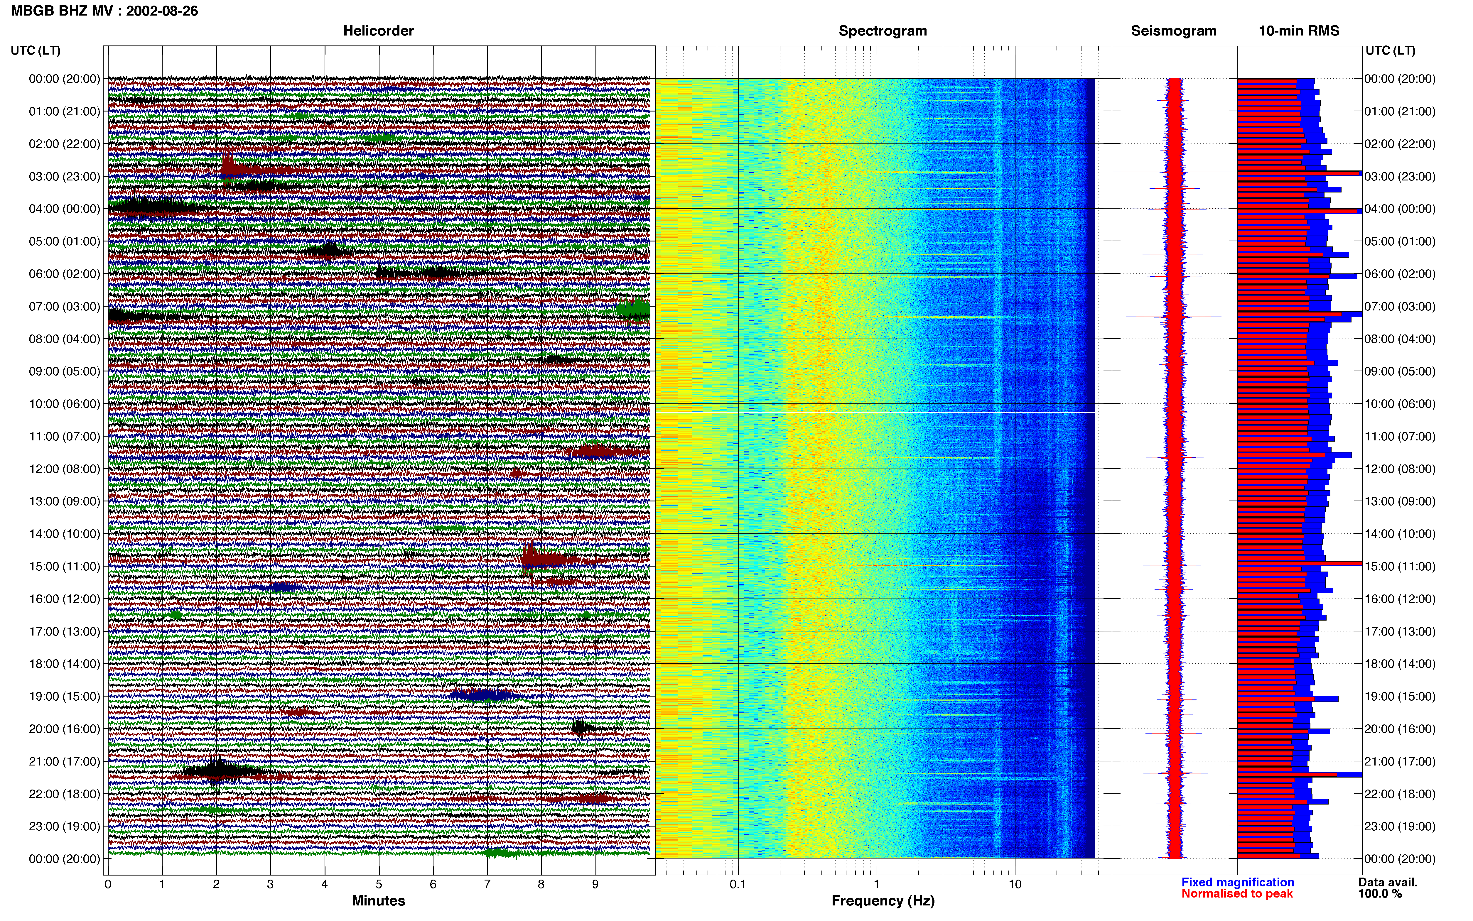Click the helicorder minute tick '5'

(x=379, y=884)
